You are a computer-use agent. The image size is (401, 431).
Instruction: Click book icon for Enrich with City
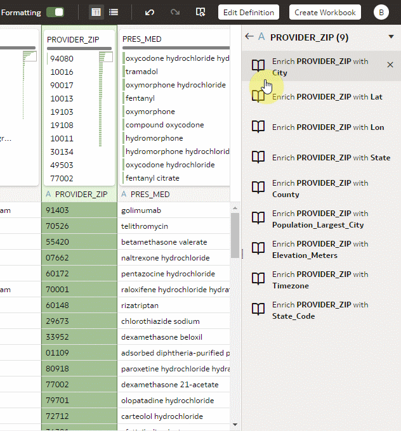(258, 66)
